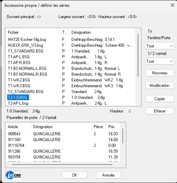Screen dimensions: 177x183
Task: Select file HUECK-DRK_V3.bsg
Action: coord(25,45)
